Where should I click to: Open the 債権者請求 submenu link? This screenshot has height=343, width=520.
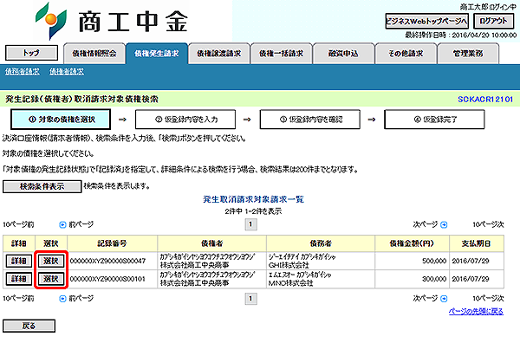[67, 72]
